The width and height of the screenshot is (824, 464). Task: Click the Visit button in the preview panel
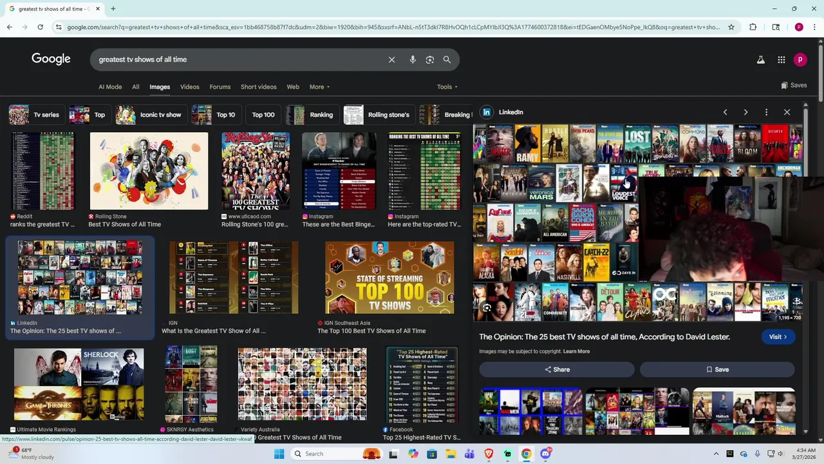778,336
